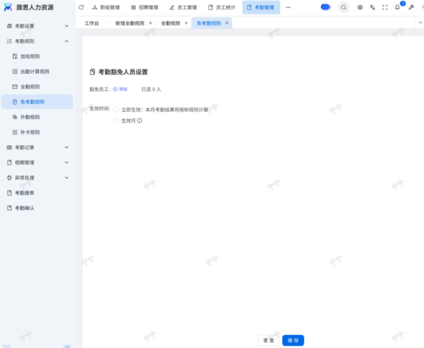Viewport: 424px width, 348px height.
Task: Select the 立即生效 radio option
Action: [116, 110]
